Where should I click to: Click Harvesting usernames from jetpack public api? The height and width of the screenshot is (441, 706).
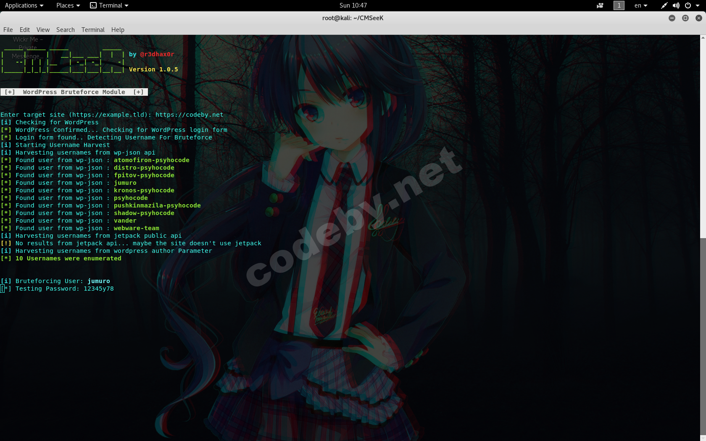91,236
